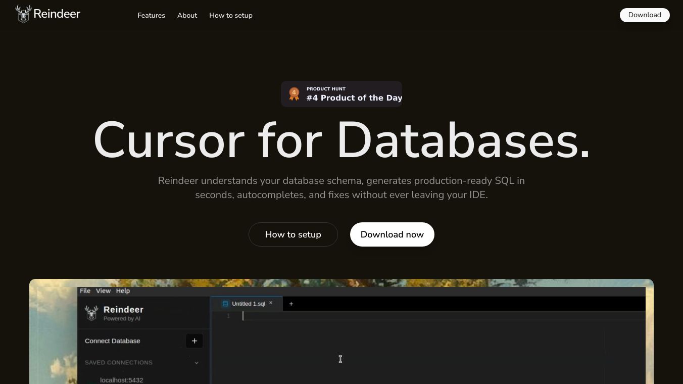Switch to the Untitled 1.sql tab

click(247, 304)
